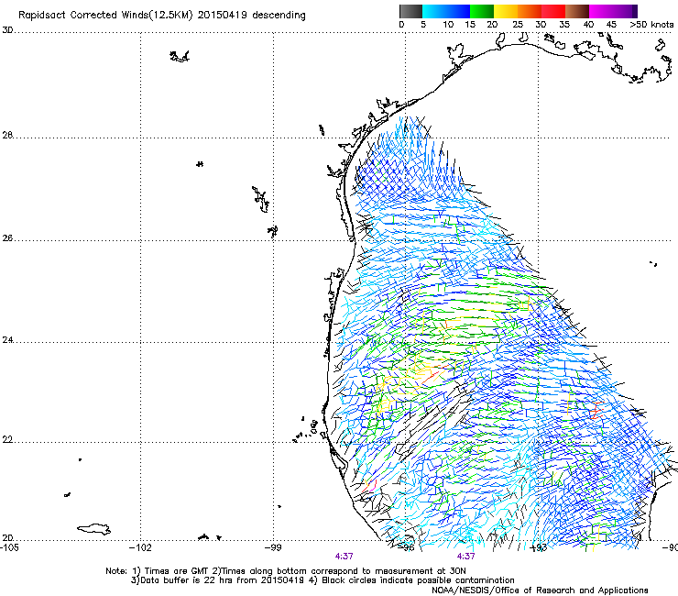
Task: Click the '-102' longitude axis label
Action: [140, 547]
